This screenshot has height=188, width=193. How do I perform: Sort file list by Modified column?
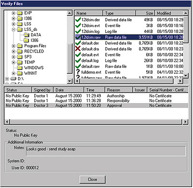169,13
